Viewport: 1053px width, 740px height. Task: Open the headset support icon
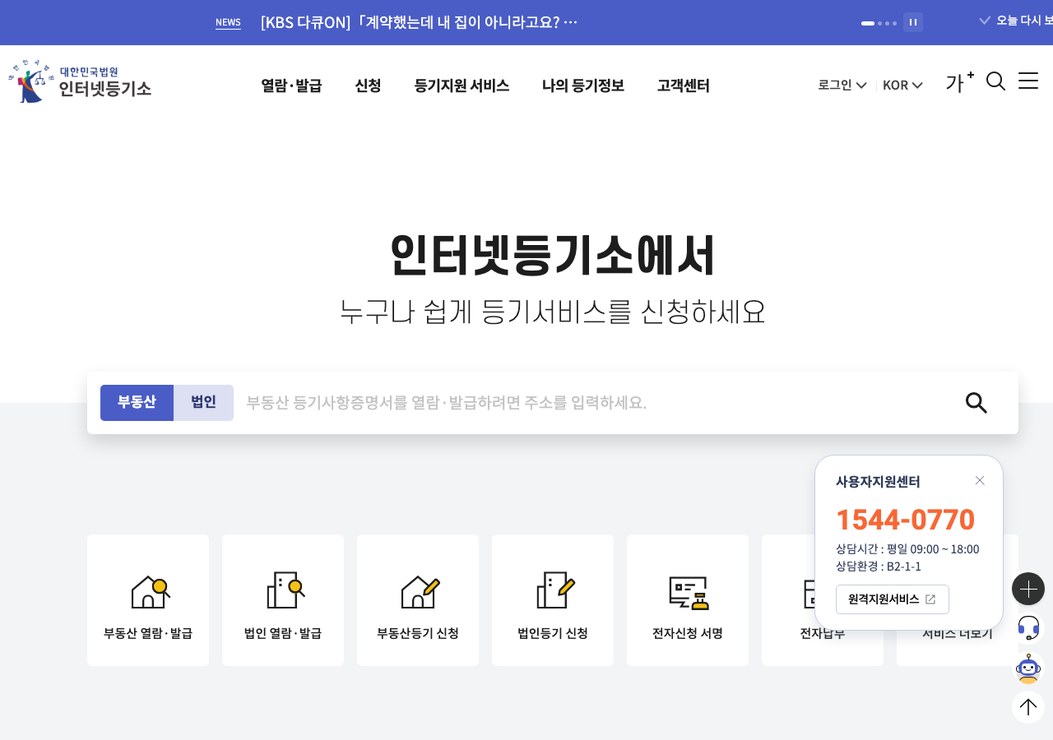click(1028, 628)
